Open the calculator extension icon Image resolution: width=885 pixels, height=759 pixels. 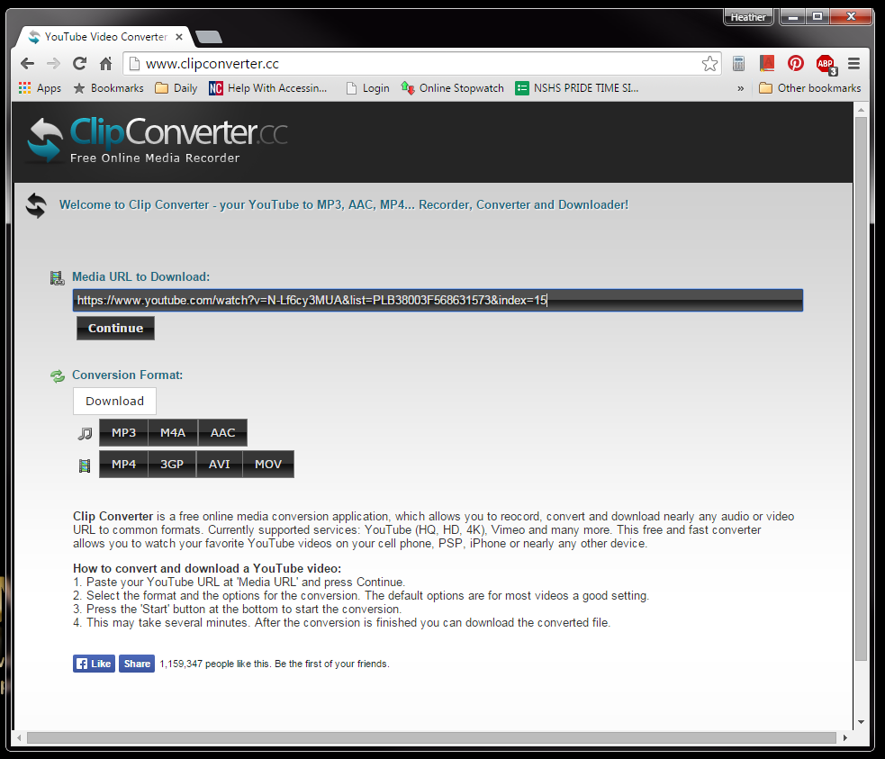[x=739, y=64]
